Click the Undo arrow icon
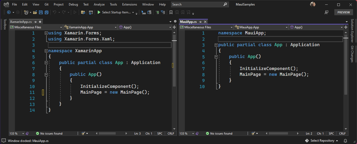The height and width of the screenshot is (144, 357). 55,12
